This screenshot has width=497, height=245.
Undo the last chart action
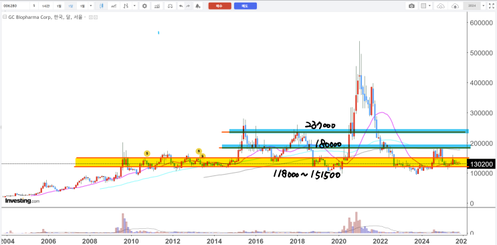click(181, 6)
